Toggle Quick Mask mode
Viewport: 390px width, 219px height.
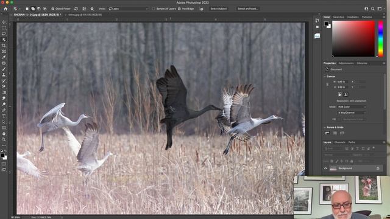click(x=4, y=164)
